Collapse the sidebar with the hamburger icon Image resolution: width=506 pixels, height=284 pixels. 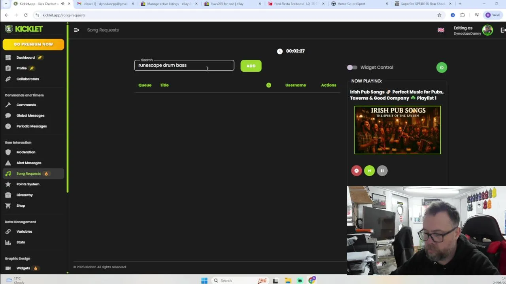coord(76,30)
